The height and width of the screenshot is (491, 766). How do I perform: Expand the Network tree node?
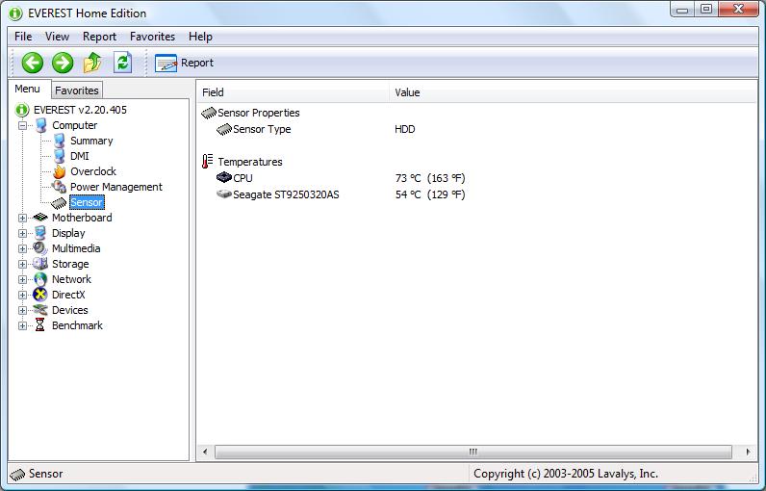tap(22, 279)
